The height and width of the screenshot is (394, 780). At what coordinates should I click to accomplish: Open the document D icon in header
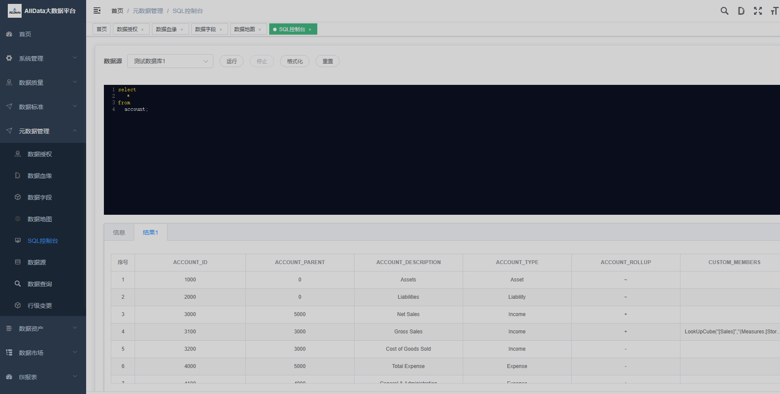(741, 11)
